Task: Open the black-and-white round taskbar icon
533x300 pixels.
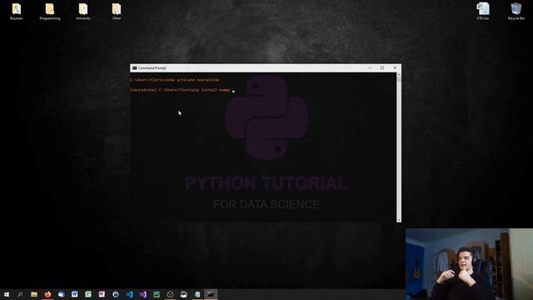Action: coord(183,294)
